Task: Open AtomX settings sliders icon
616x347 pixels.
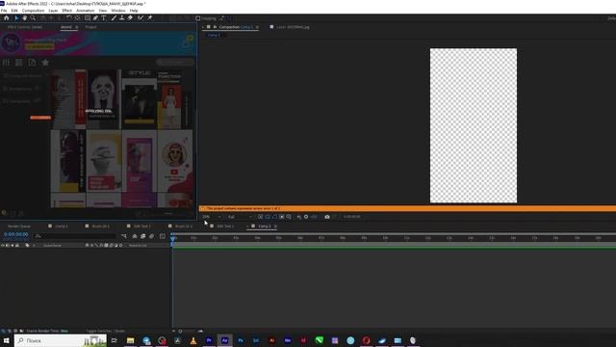Action: click(x=6, y=62)
